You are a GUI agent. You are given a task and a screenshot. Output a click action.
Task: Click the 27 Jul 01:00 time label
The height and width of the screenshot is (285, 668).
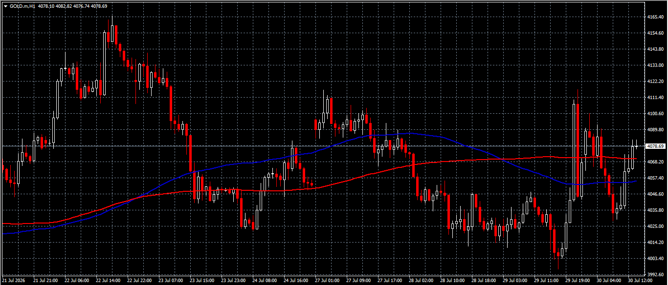click(x=327, y=281)
